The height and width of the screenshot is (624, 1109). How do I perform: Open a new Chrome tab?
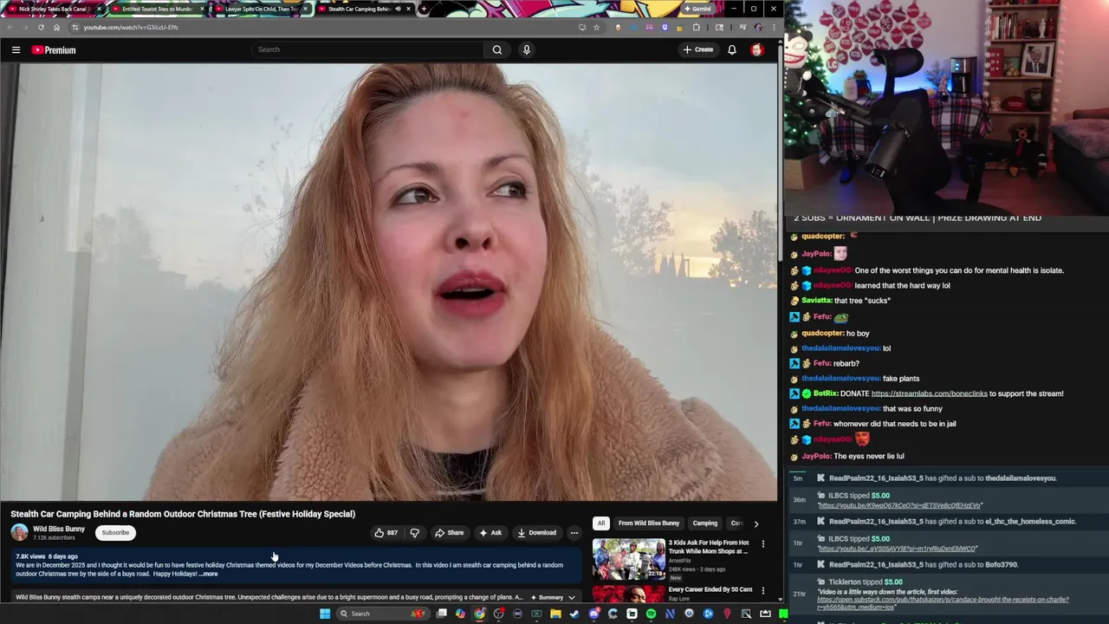click(x=423, y=9)
